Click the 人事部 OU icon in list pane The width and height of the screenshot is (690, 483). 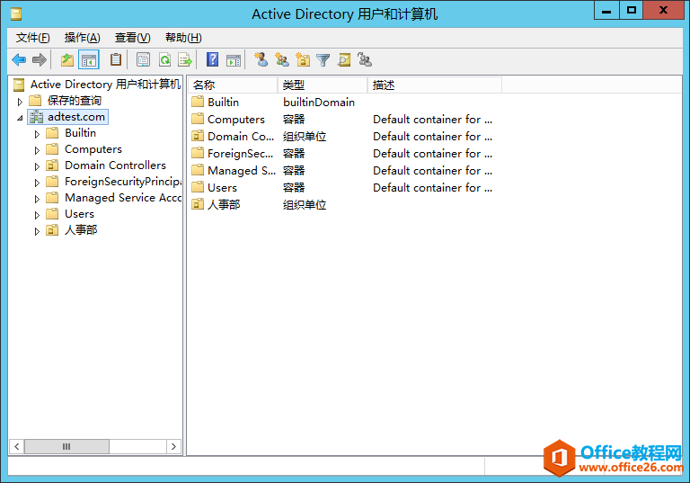198,204
